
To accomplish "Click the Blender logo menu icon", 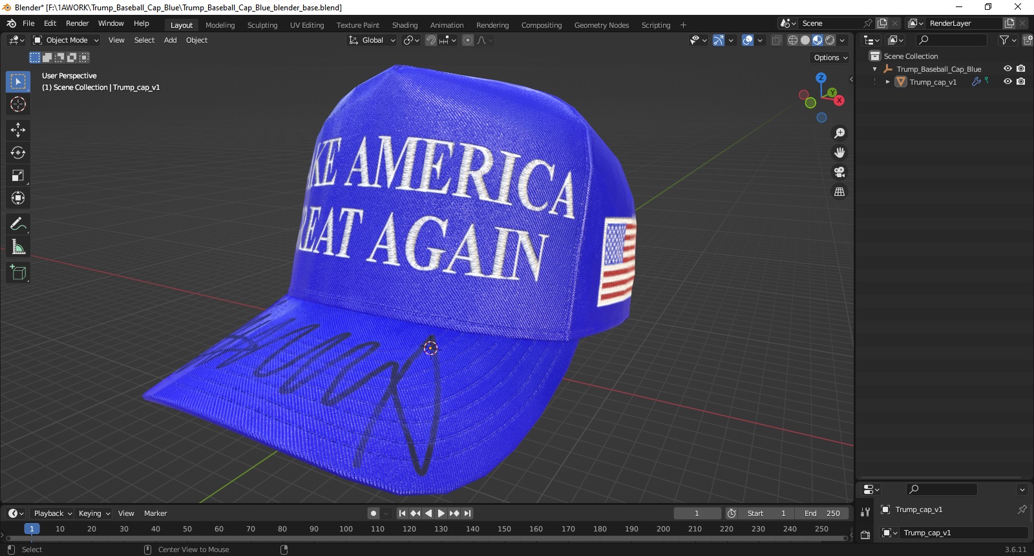I will point(11,23).
